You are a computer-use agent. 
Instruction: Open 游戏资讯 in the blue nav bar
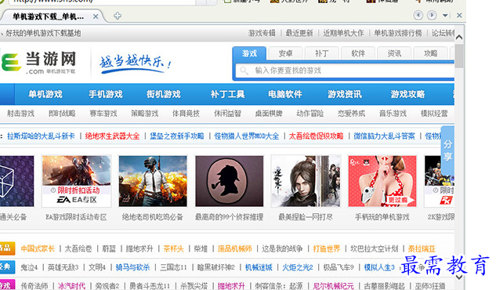(345, 94)
